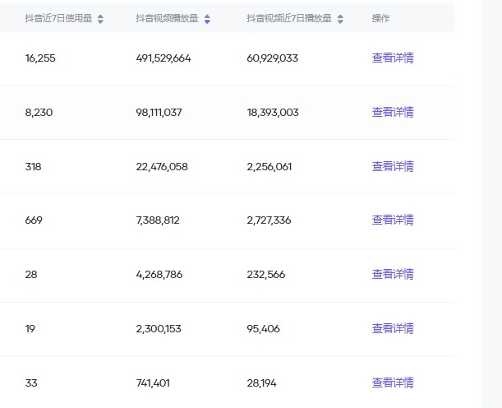Viewport: 502px width, 408px height.
Task: Open 查看详情 in row with 741,401
Action: 393,382
